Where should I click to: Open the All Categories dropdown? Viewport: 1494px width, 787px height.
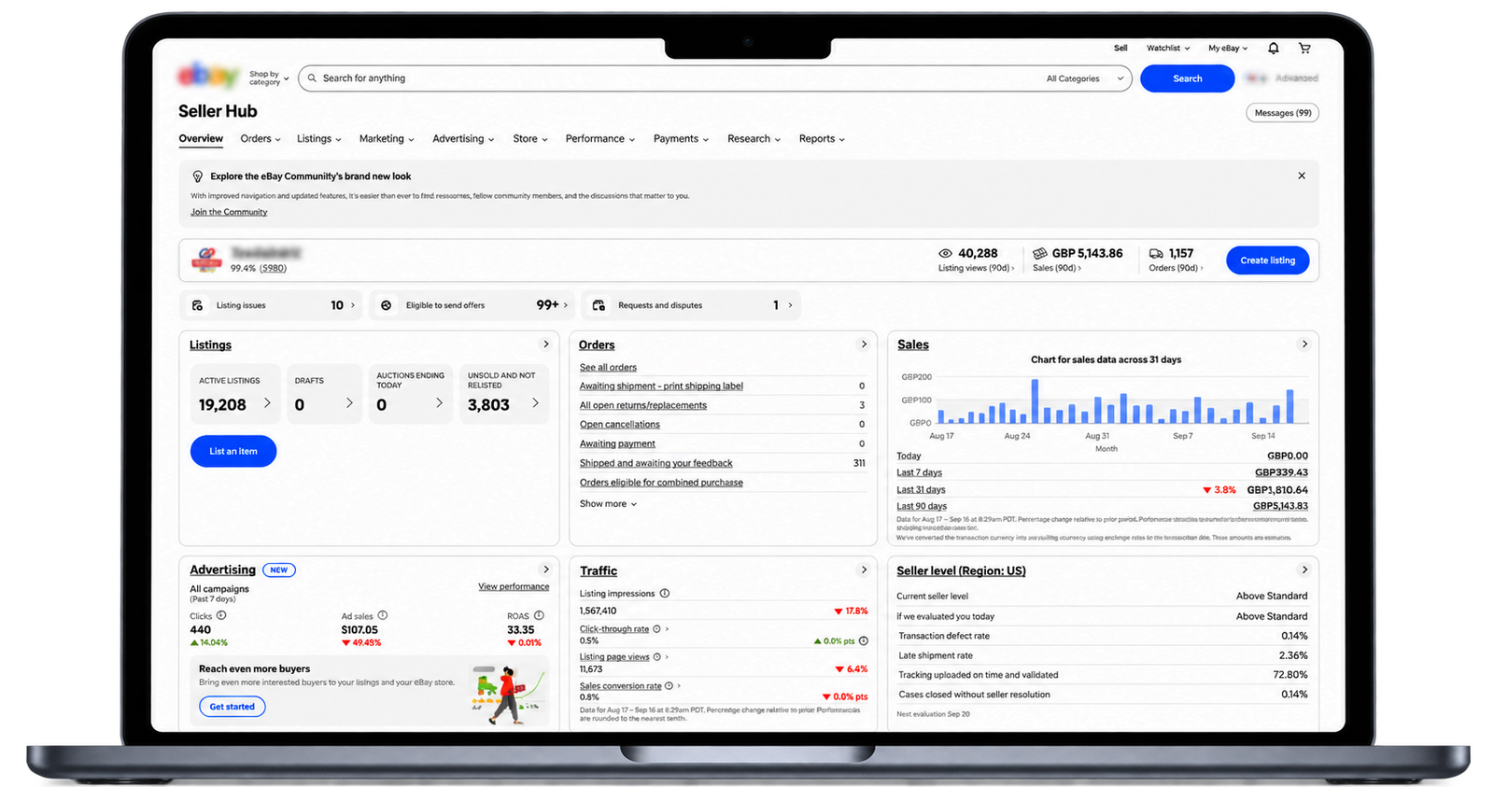tap(1085, 78)
